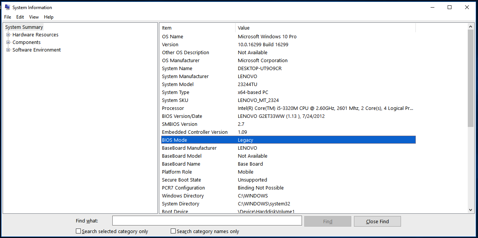The width and height of the screenshot is (478, 238).
Task: Click the scroll up arrow in details pane
Action: click(x=470, y=27)
